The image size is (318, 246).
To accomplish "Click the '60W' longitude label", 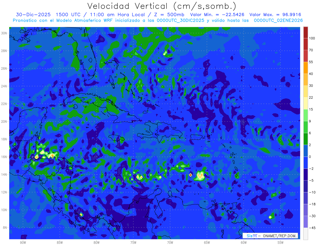I will [x=244, y=243].
